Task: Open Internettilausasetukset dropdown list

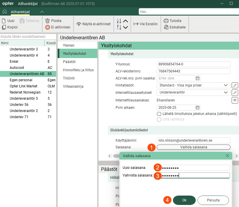Action: click(225, 92)
